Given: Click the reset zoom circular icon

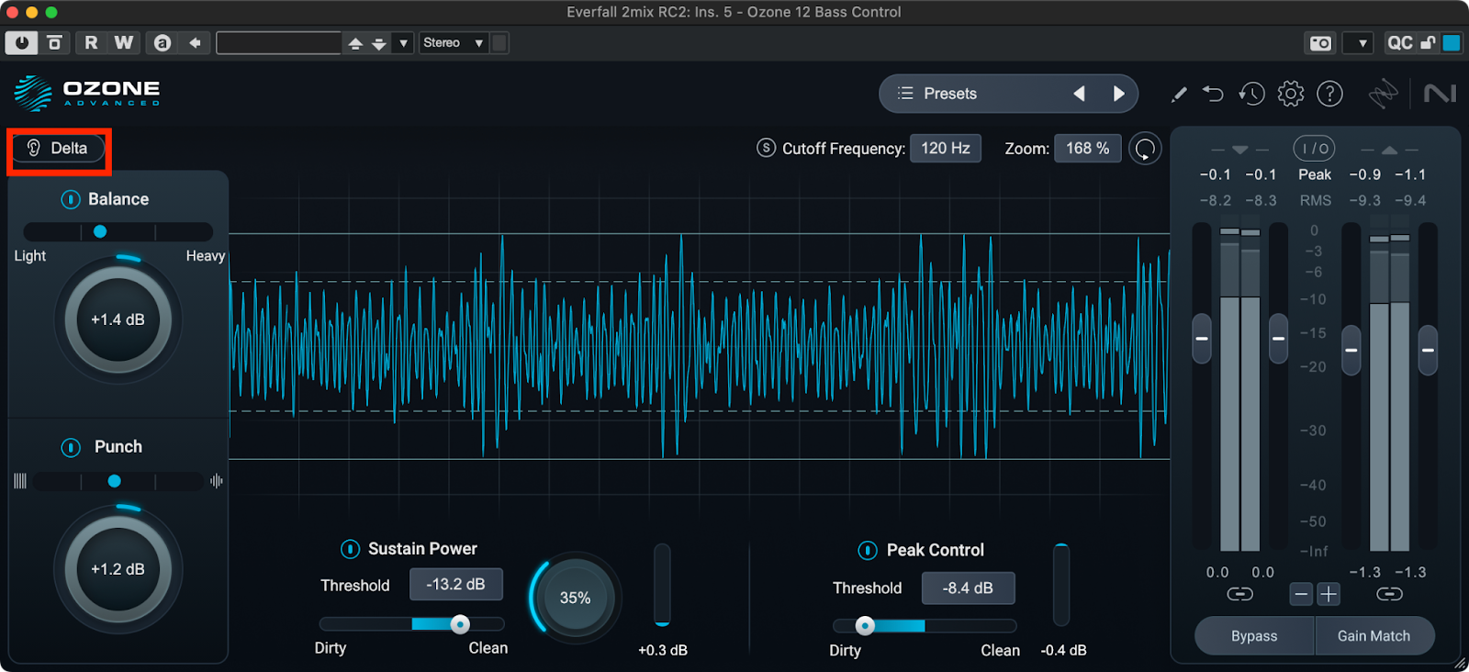Looking at the screenshot, I should (x=1145, y=149).
